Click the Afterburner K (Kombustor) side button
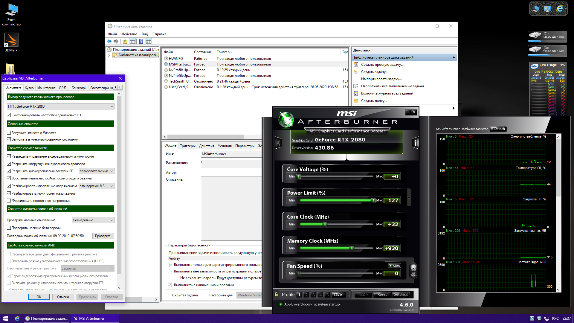 pyautogui.click(x=278, y=143)
